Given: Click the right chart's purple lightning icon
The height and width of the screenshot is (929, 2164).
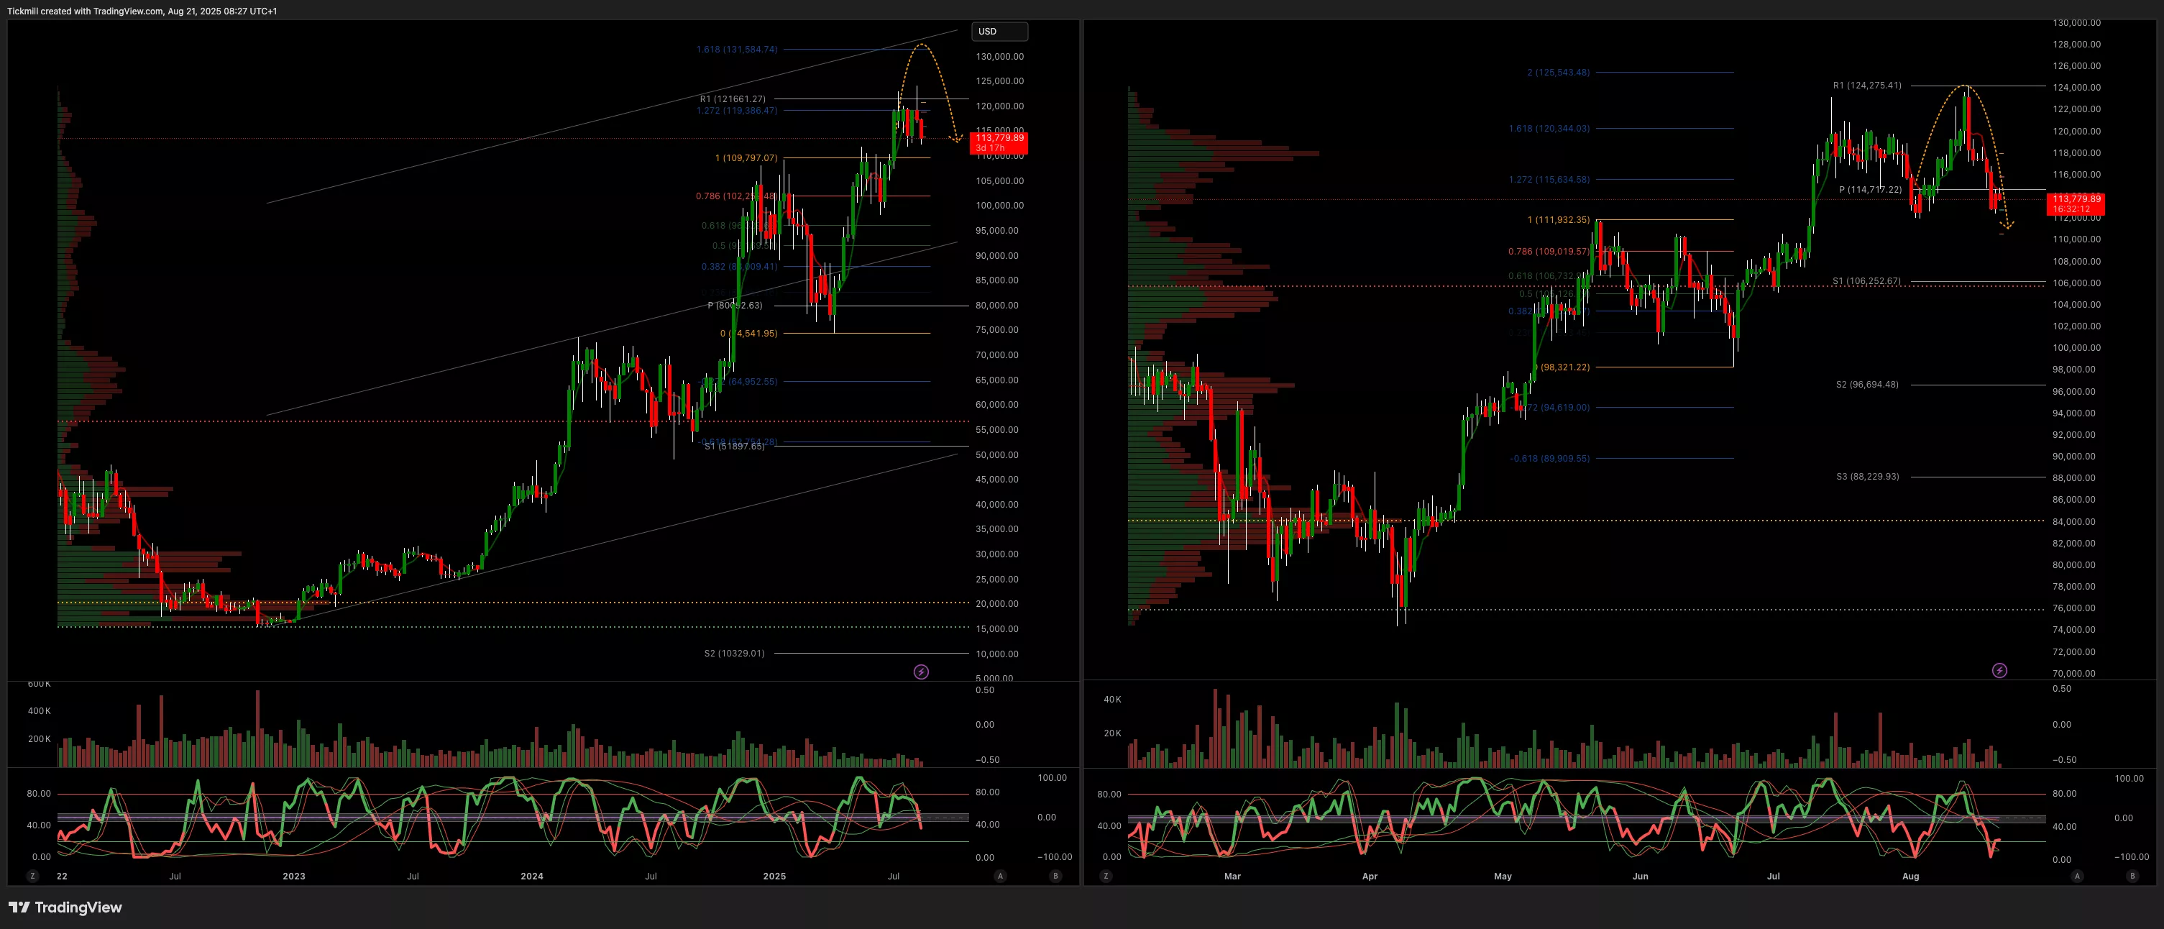Looking at the screenshot, I should (1999, 670).
